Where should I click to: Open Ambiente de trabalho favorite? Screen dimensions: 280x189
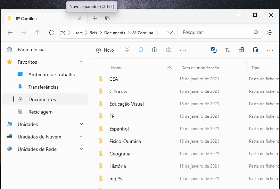[x=46, y=74]
